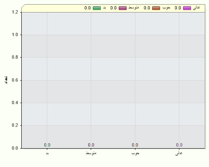Click the green بد legend swatch
Viewport: 209px width, 167px height.
click(97, 8)
